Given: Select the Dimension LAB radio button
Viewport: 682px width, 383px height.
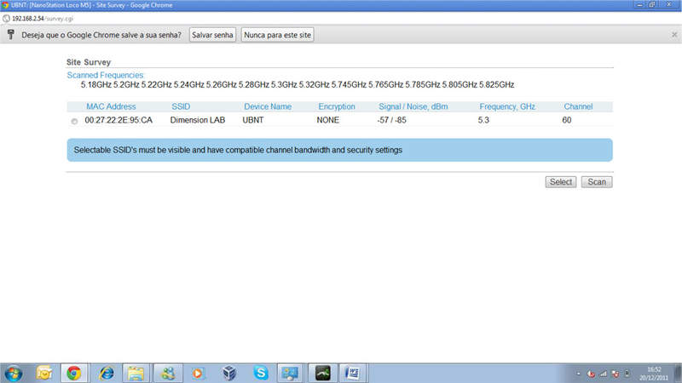Looking at the screenshot, I should tap(74, 122).
